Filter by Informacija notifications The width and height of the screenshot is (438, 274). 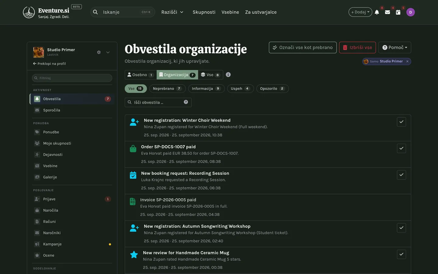(206, 89)
